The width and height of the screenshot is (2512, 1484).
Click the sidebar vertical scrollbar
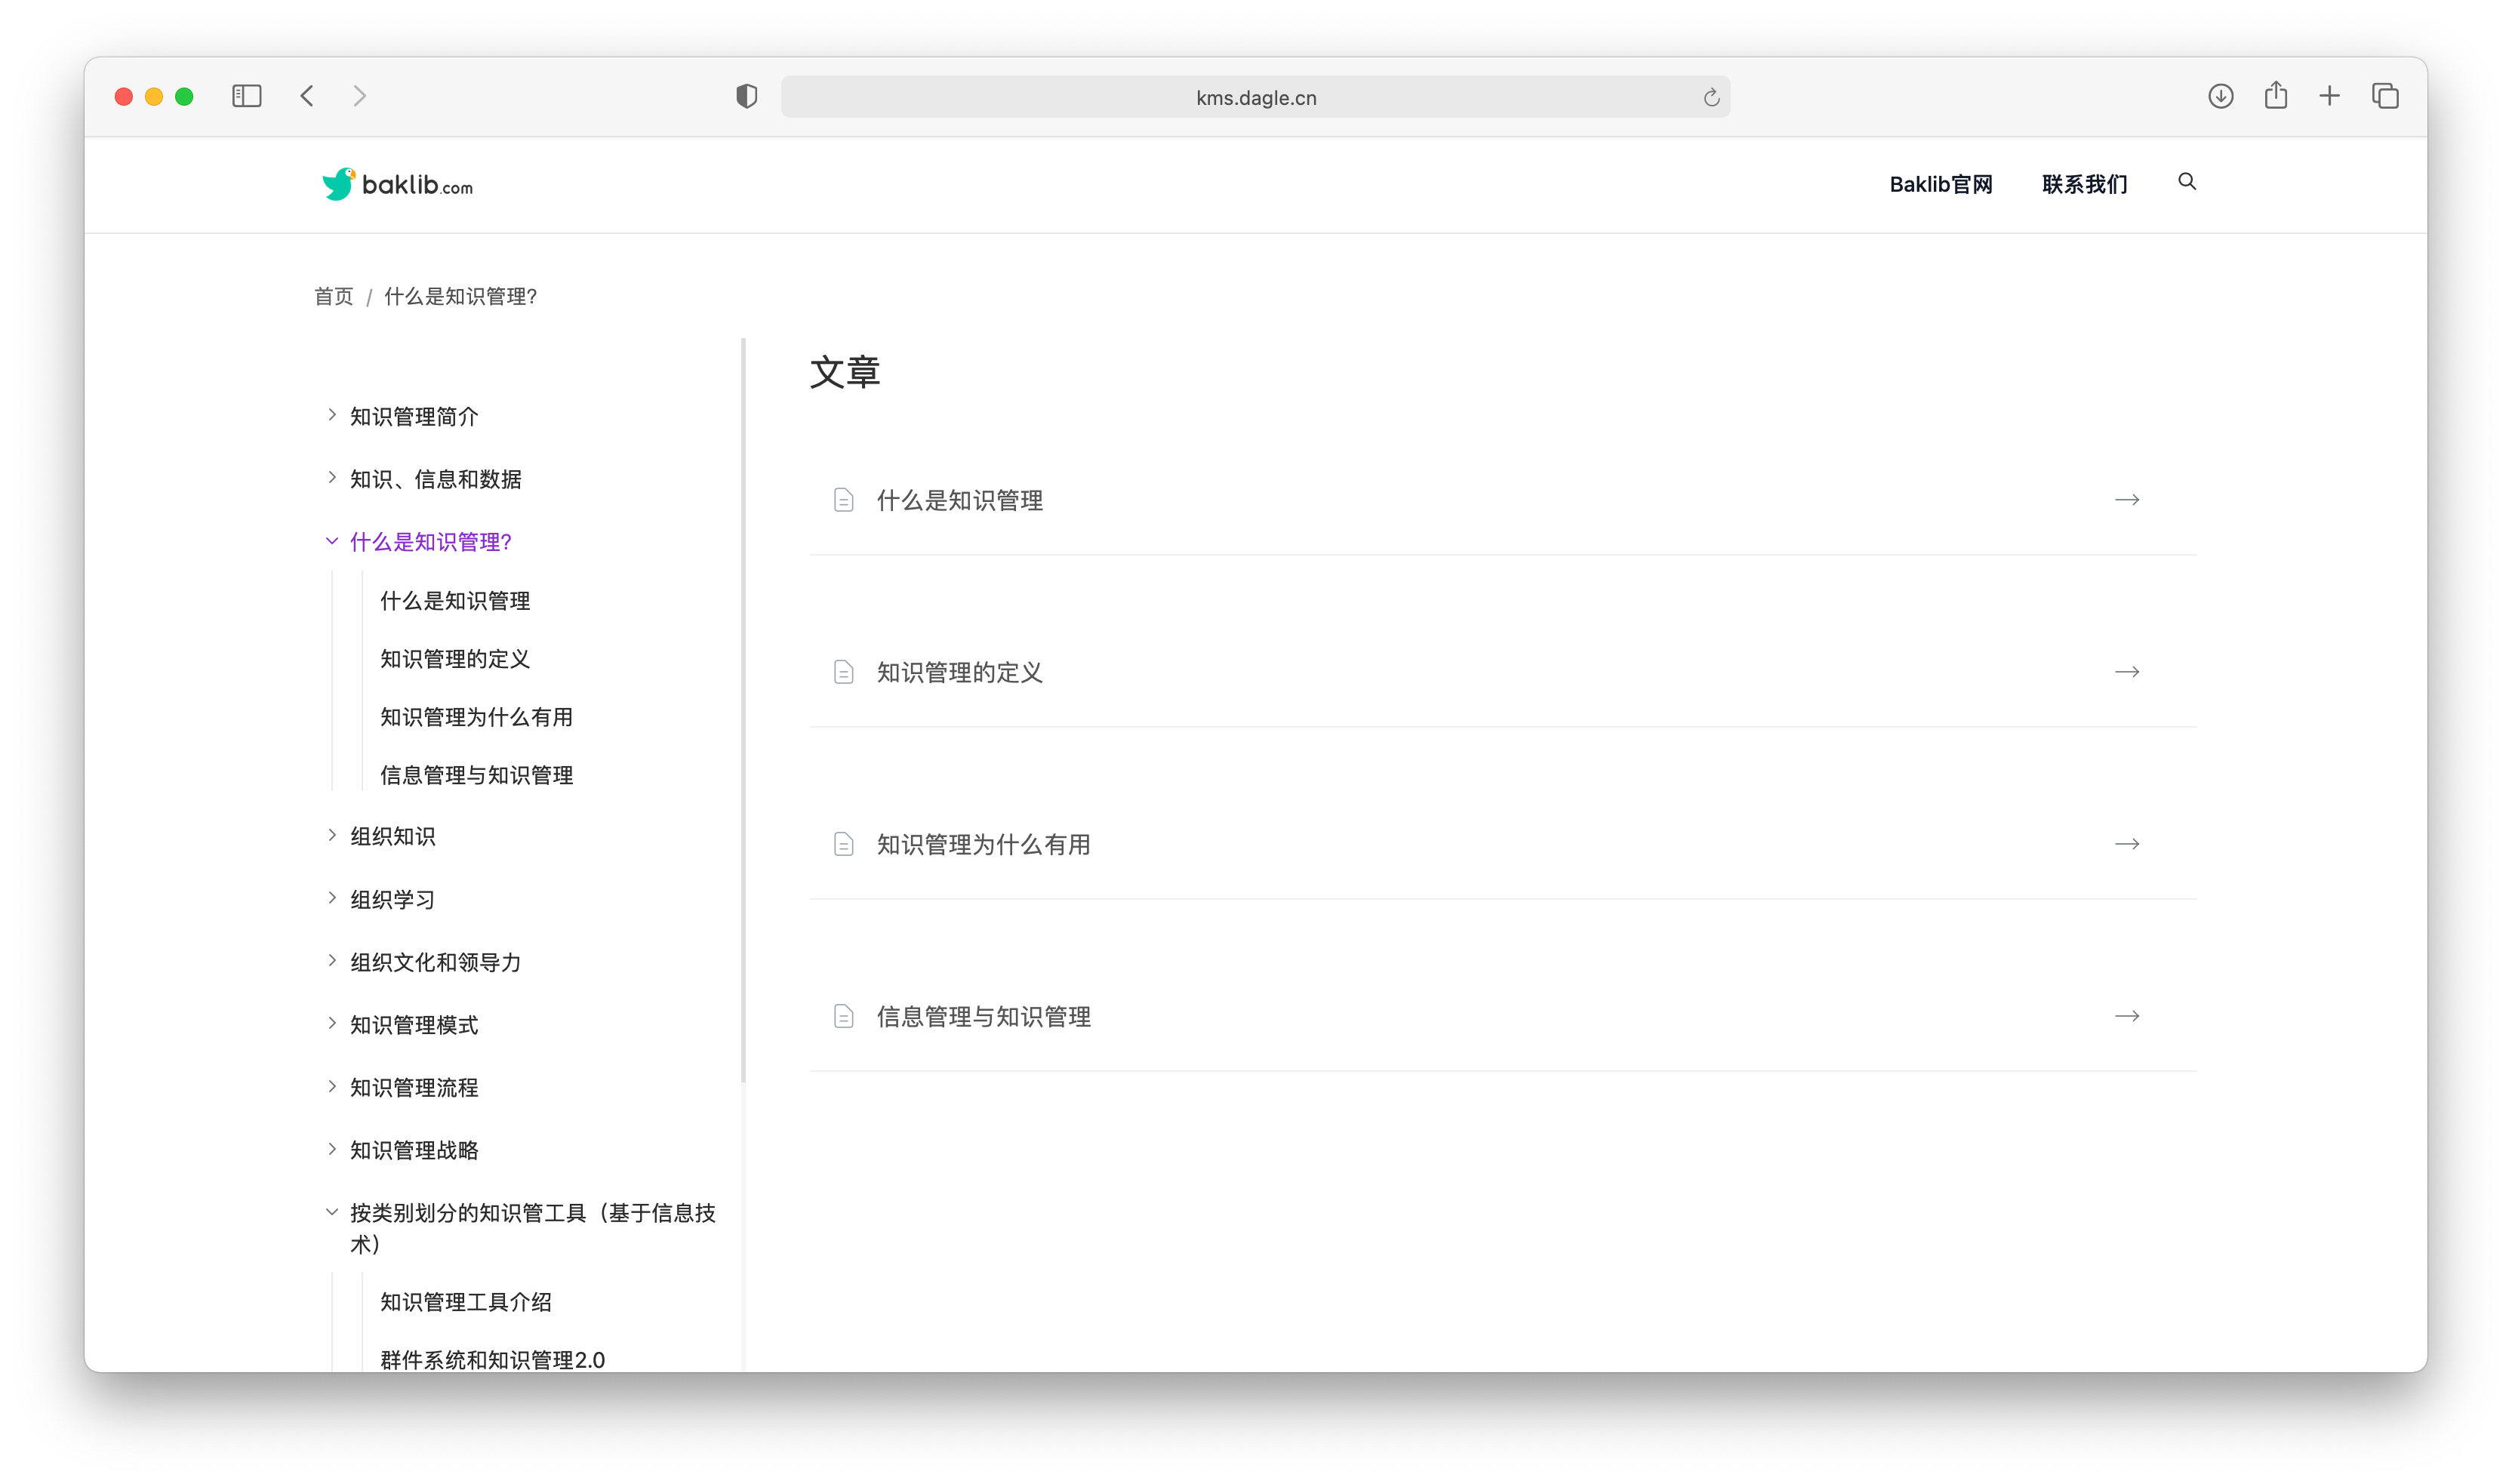743,710
